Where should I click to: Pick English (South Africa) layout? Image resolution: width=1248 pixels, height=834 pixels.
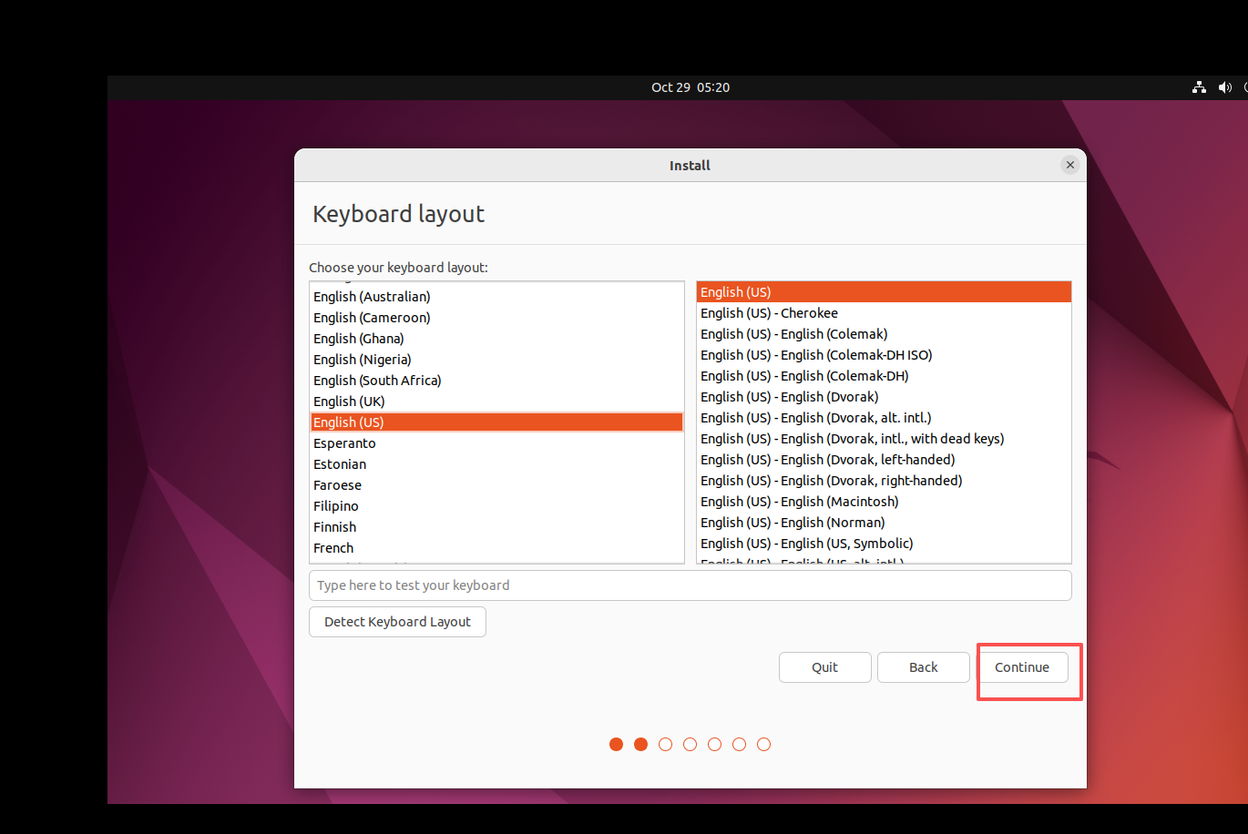click(x=496, y=381)
